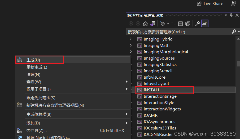This screenshot has height=139, width=240.
Task: Choose 生成(U) from the context menu
Action: (73, 60)
